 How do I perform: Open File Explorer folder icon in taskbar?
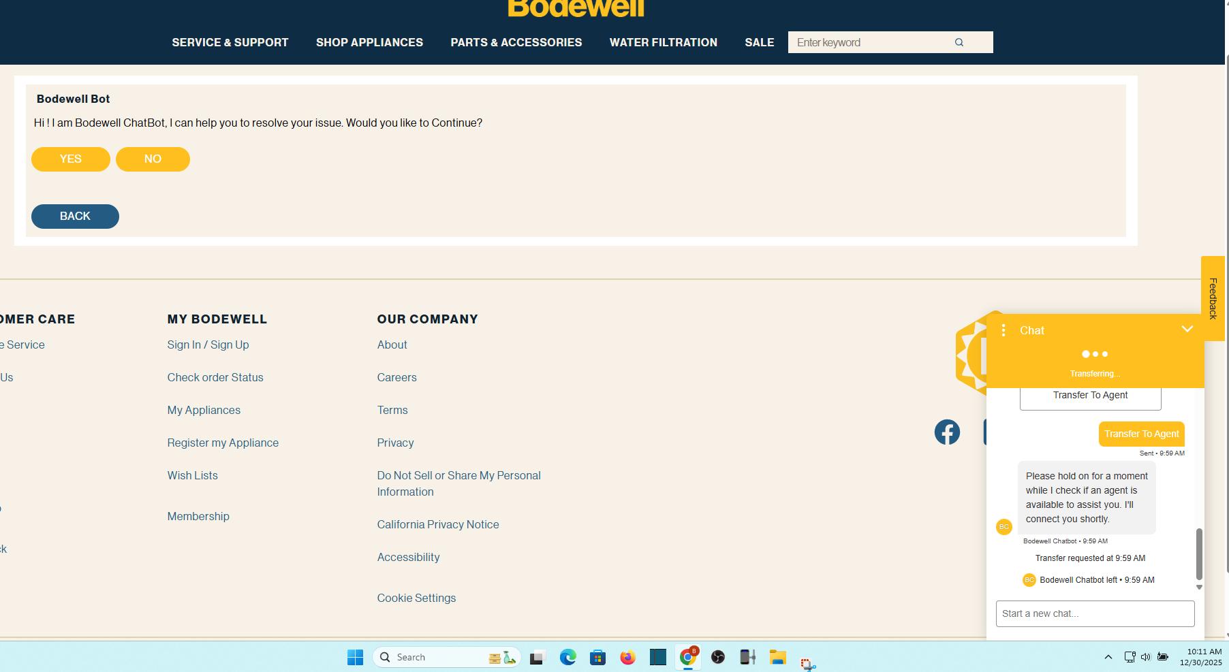pyautogui.click(x=777, y=657)
